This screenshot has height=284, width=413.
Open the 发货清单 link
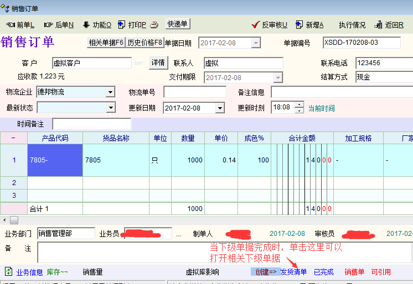(293, 272)
